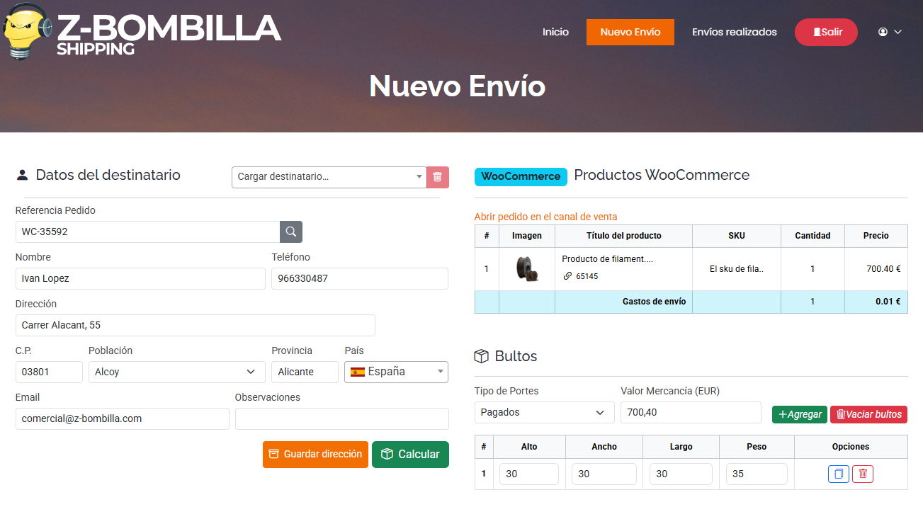Click the search icon next to Referencia Pedido
This screenshot has height=519, width=923.
tap(291, 232)
